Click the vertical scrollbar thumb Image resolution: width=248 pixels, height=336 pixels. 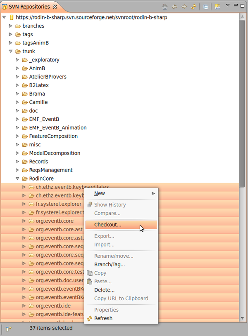pos(242,104)
